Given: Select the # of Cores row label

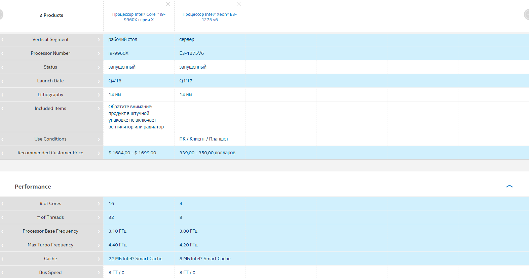Looking at the screenshot, I should [x=50, y=203].
